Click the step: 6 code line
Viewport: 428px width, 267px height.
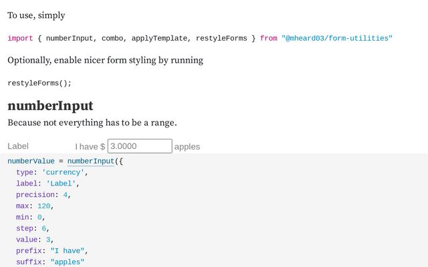[33, 228]
